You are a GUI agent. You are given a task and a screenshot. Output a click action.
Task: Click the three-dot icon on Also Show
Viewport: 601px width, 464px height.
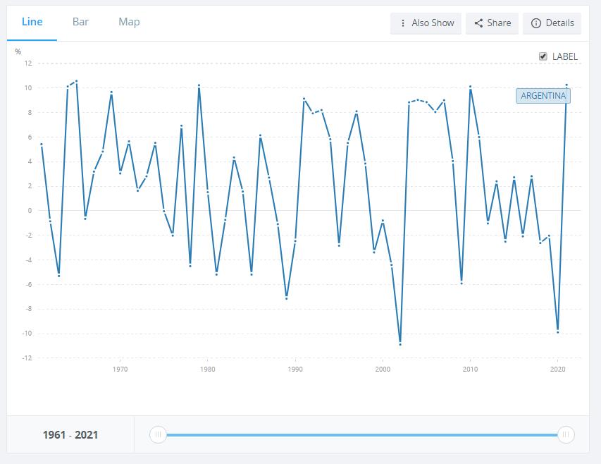403,23
